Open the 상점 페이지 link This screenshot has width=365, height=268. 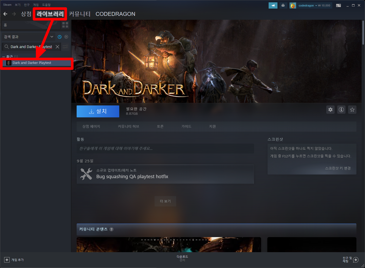(91, 126)
